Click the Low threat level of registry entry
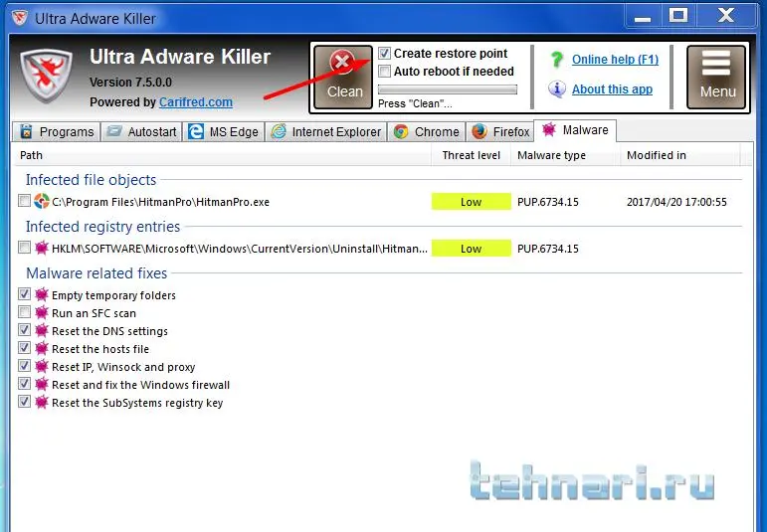767x532 pixels. pos(472,249)
